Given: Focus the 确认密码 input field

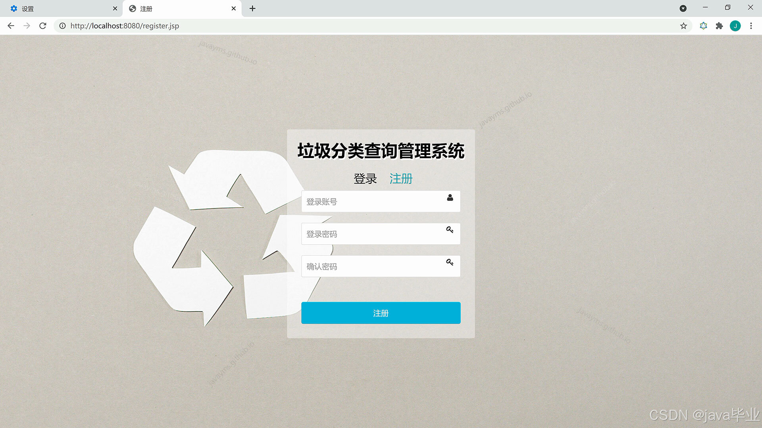Looking at the screenshot, I should (x=381, y=266).
